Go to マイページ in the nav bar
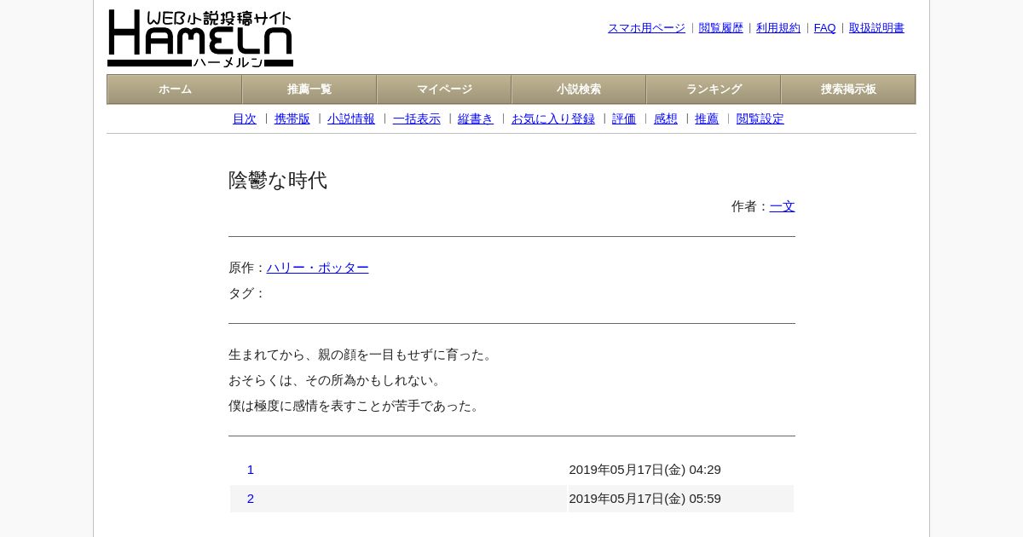The height and width of the screenshot is (537, 1023). [x=444, y=89]
